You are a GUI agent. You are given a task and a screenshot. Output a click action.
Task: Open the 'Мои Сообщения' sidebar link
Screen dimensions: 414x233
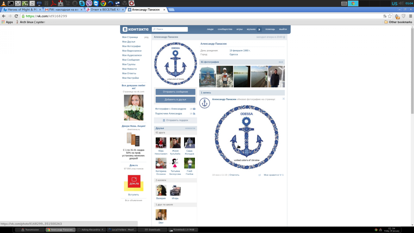coord(131,60)
